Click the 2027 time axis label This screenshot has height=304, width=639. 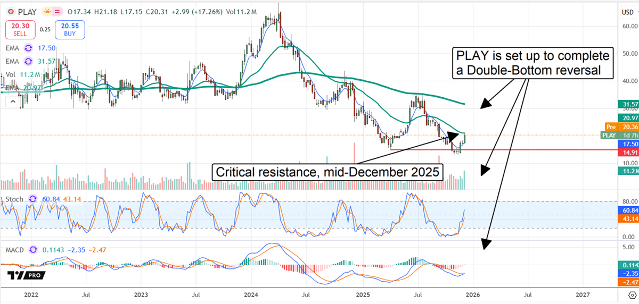click(583, 294)
